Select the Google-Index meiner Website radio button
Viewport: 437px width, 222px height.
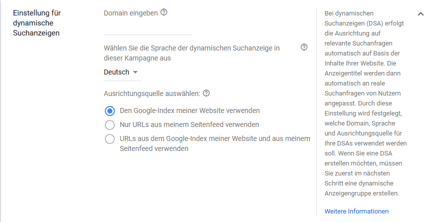pyautogui.click(x=109, y=110)
